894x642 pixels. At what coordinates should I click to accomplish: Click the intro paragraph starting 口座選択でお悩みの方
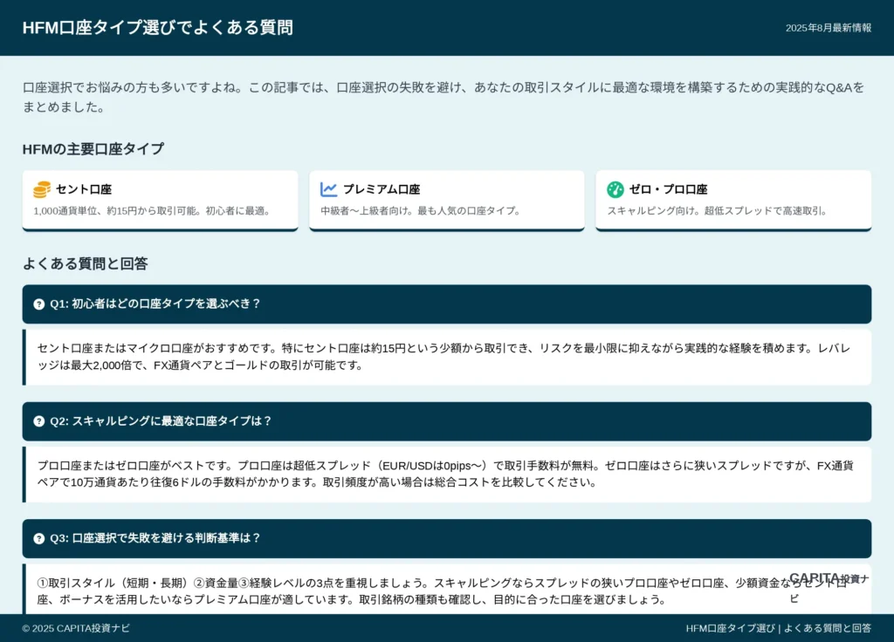click(444, 97)
